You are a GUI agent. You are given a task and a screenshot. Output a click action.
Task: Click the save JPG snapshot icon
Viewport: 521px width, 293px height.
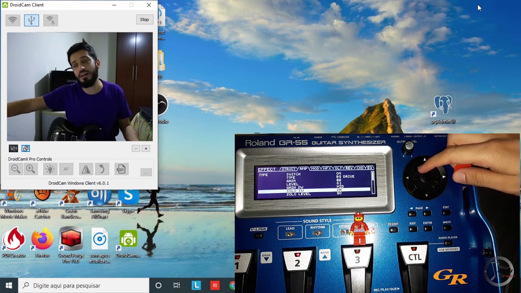pyautogui.click(x=122, y=169)
